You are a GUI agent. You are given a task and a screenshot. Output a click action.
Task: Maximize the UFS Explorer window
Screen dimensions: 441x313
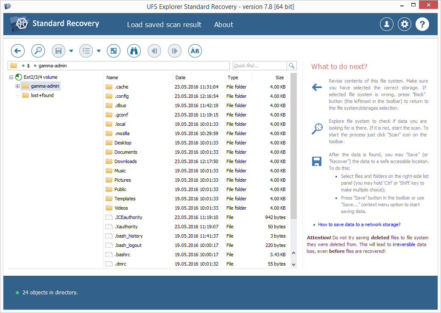[413, 5]
